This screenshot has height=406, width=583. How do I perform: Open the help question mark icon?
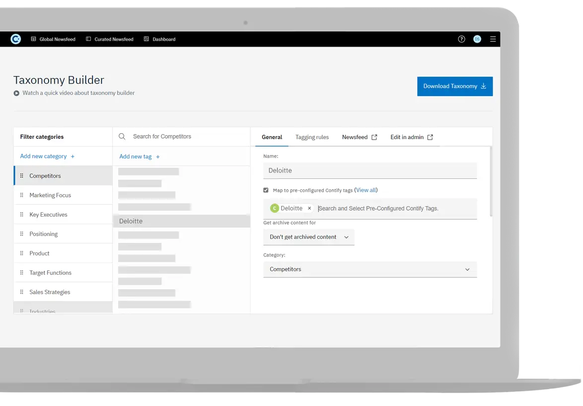click(461, 39)
